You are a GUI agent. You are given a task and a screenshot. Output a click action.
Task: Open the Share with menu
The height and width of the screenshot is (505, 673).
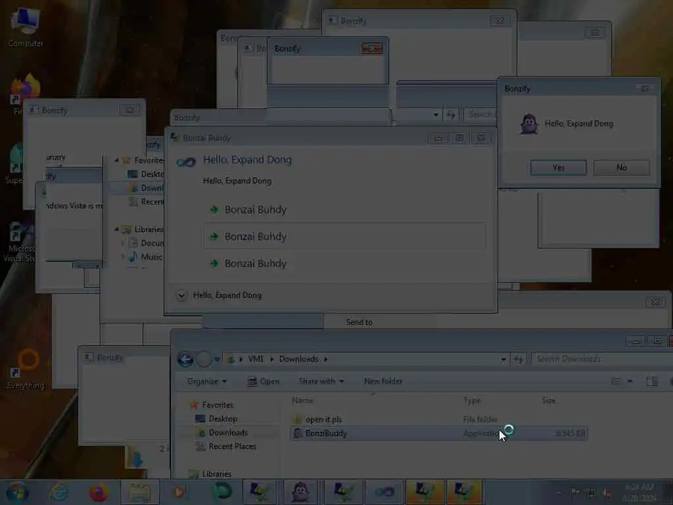321,381
